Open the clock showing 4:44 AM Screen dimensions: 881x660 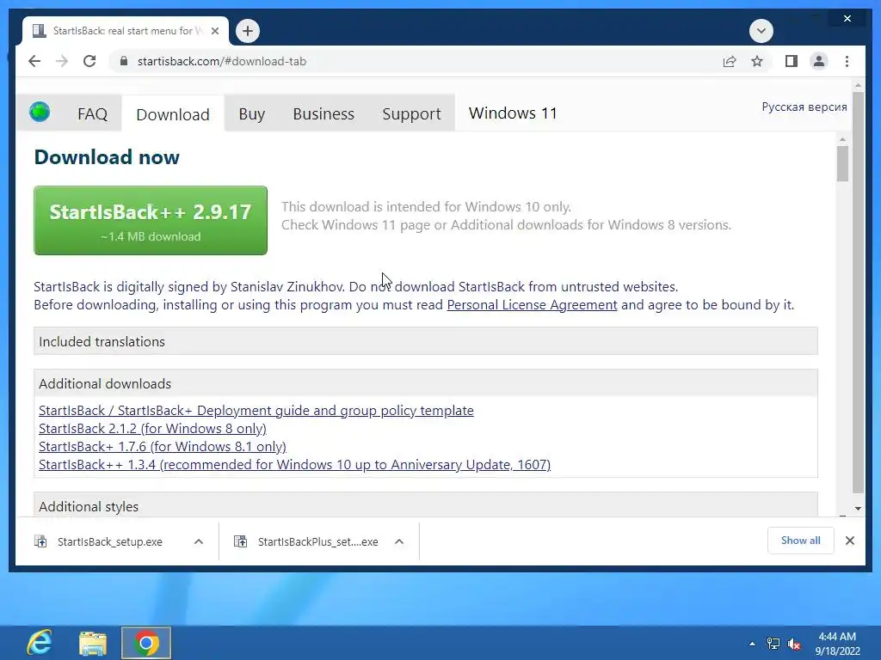coord(837,643)
